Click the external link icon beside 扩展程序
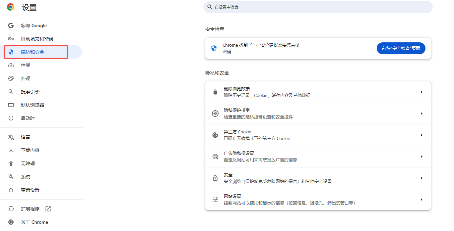Viewport: 454px width, 231px height. click(48, 209)
